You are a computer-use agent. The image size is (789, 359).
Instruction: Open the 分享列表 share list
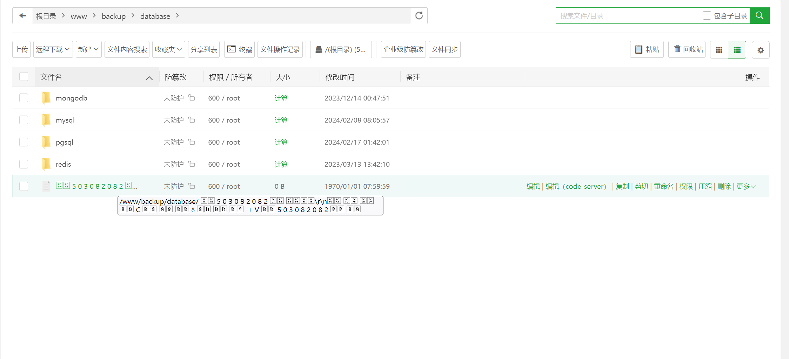pos(204,49)
